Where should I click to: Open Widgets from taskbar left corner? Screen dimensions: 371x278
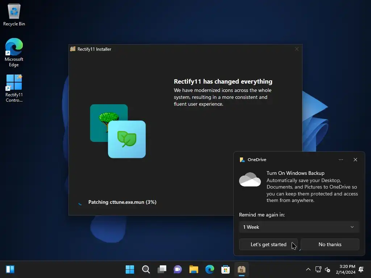[x=10, y=269]
